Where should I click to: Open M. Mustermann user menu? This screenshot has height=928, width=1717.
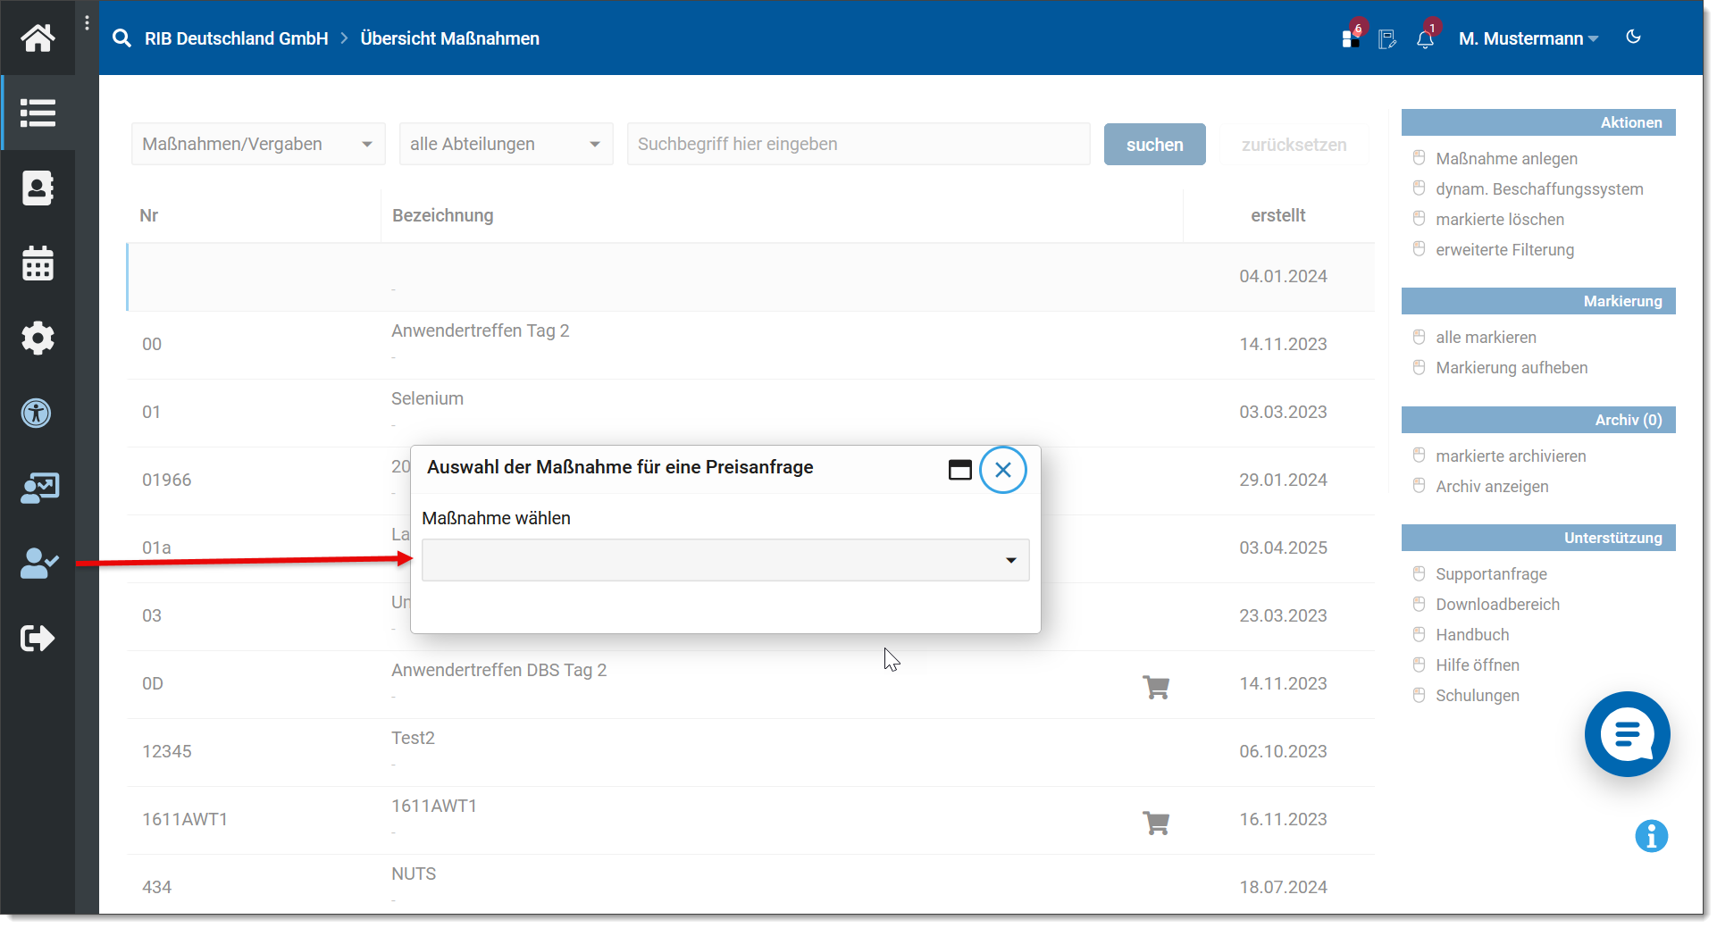(x=1528, y=39)
